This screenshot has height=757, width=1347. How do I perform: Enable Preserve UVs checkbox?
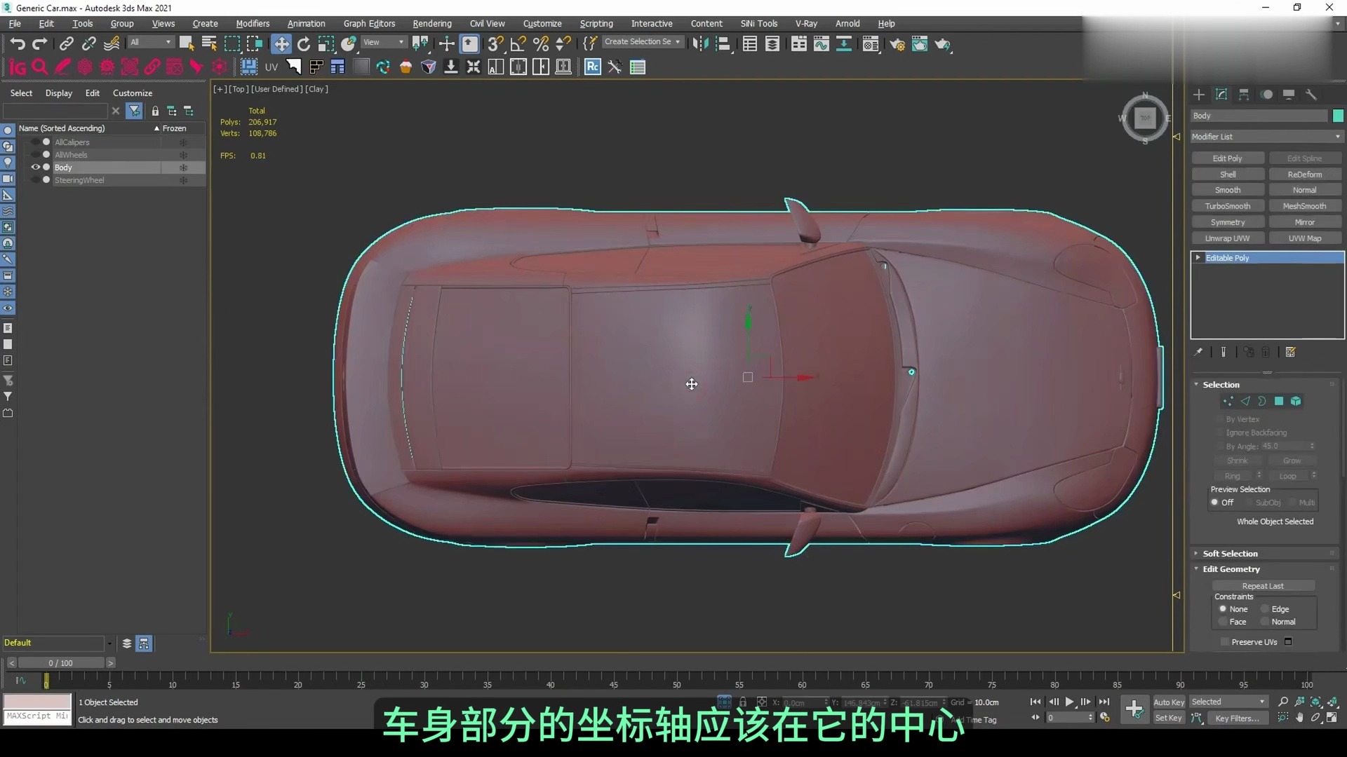pos(1225,642)
